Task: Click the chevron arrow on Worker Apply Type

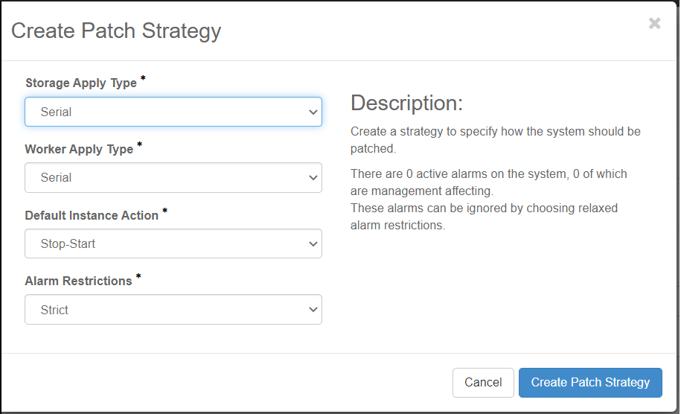Action: click(313, 178)
